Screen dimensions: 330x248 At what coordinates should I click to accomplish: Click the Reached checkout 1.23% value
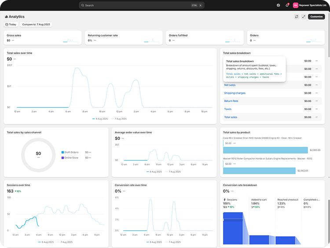[x=282, y=204]
